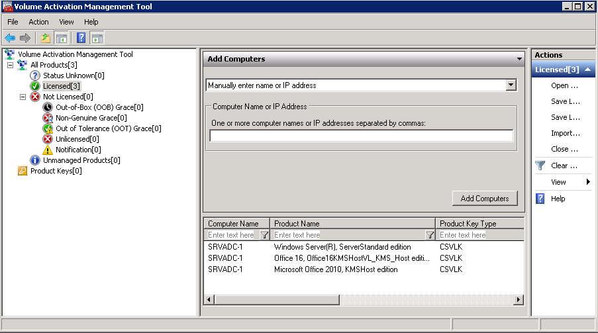Viewport: 598px width, 333px height.
Task: Select the Microsoft Office 2010 KMSHost row
Action: click(x=364, y=269)
